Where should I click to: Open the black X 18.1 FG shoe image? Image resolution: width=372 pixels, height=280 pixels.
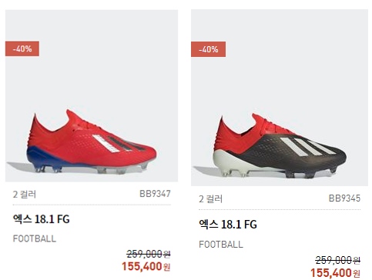[280, 98]
